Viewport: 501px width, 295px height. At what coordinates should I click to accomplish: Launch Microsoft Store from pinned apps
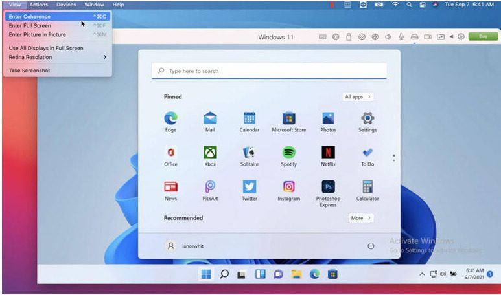288,118
